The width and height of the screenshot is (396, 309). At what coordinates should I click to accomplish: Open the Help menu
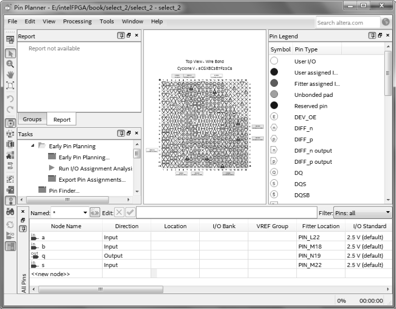click(x=157, y=21)
